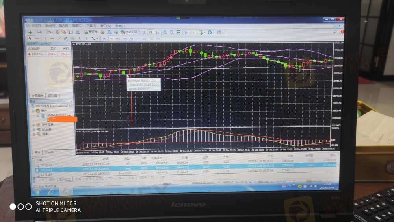The width and height of the screenshot is (394, 222).
Task: Switch timeframe to M5
Action: click(111, 39)
